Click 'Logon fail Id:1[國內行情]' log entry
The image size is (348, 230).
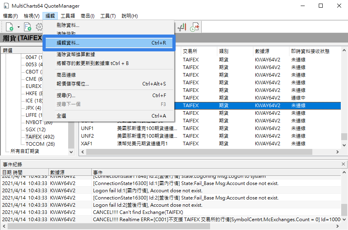point(148,191)
